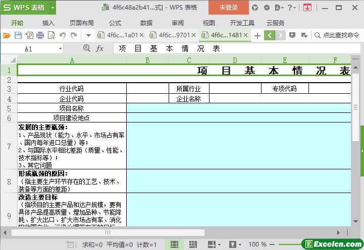Image resolution: width=364 pixels, height=250 pixels.
Task: Select the 行业代码 cell in row 3
Action: point(72,89)
